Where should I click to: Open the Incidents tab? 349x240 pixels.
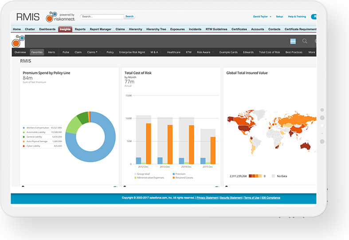pos(195,29)
